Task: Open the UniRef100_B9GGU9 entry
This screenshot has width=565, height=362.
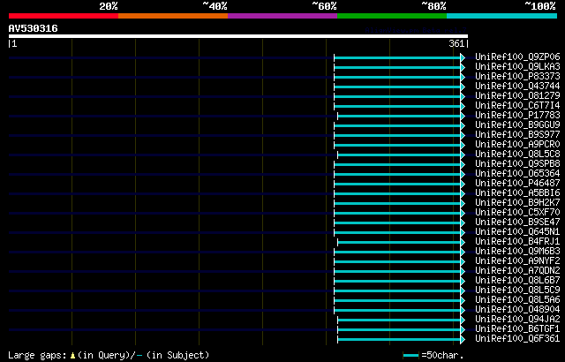Action: (x=517, y=125)
